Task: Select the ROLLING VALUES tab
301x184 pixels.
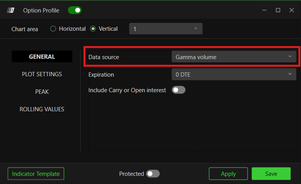Action: click(x=42, y=109)
